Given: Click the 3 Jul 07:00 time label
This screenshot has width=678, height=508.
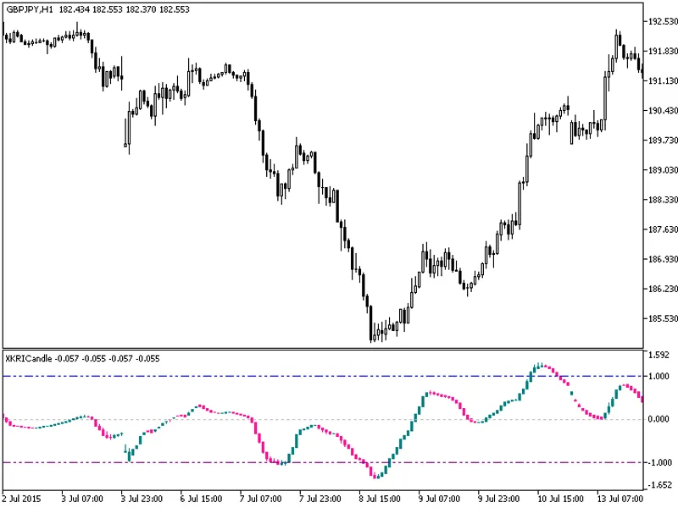Looking at the screenshot, I should pos(82,499).
